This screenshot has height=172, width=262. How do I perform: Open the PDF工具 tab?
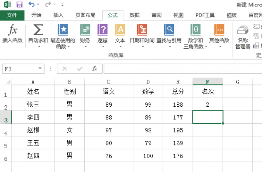click(205, 15)
